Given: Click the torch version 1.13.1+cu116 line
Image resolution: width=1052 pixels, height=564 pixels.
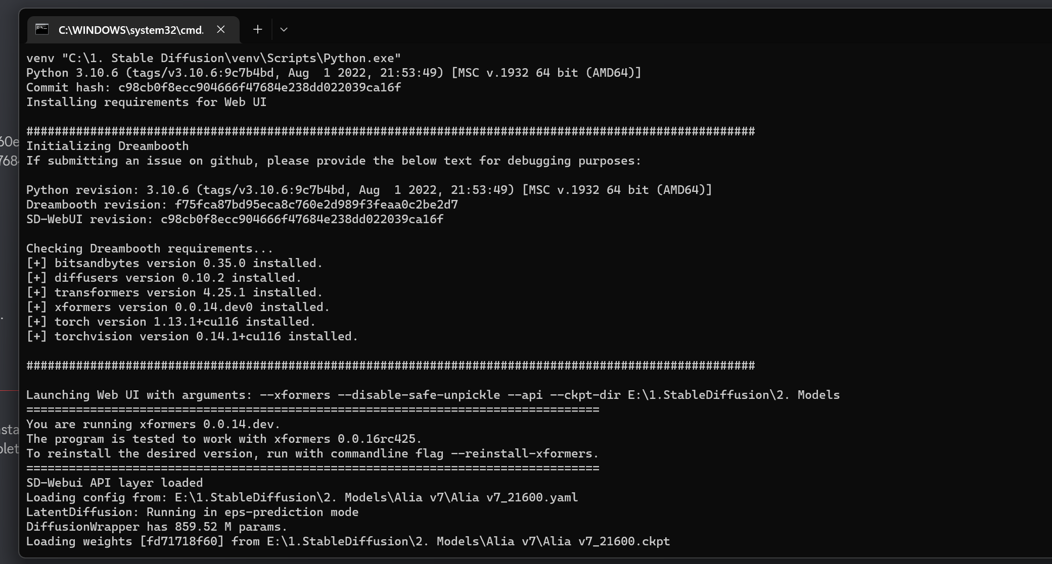Looking at the screenshot, I should tap(171, 322).
